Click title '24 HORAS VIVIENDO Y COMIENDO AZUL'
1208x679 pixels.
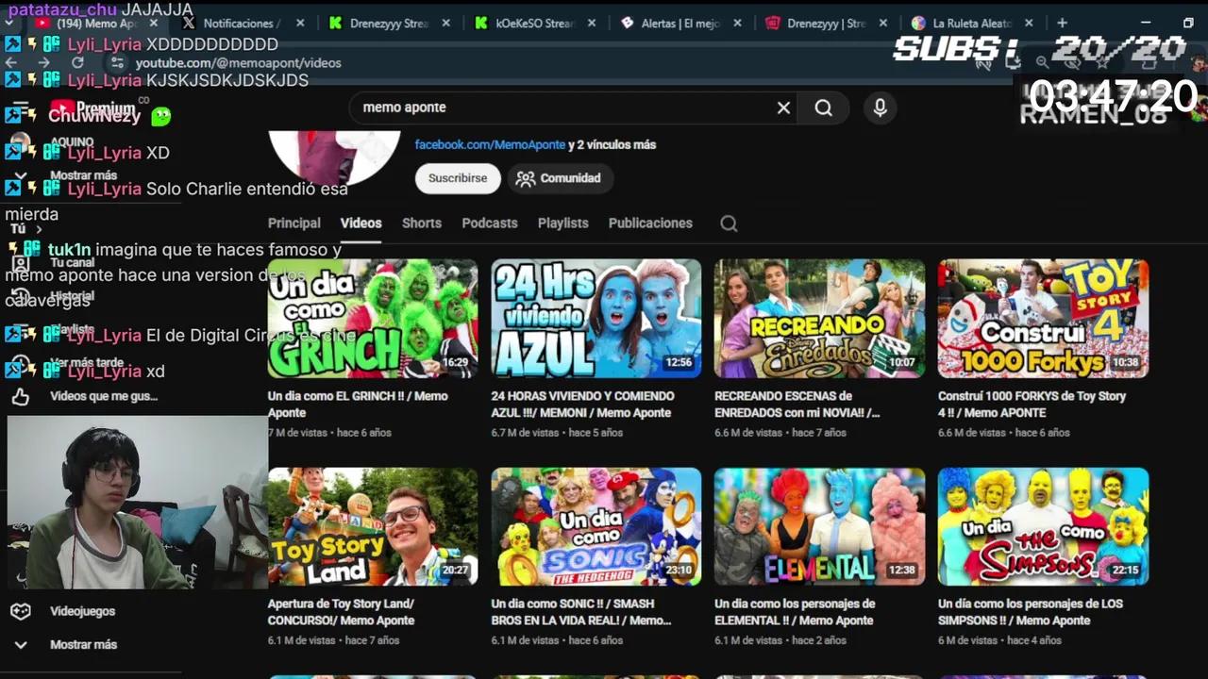(582, 405)
